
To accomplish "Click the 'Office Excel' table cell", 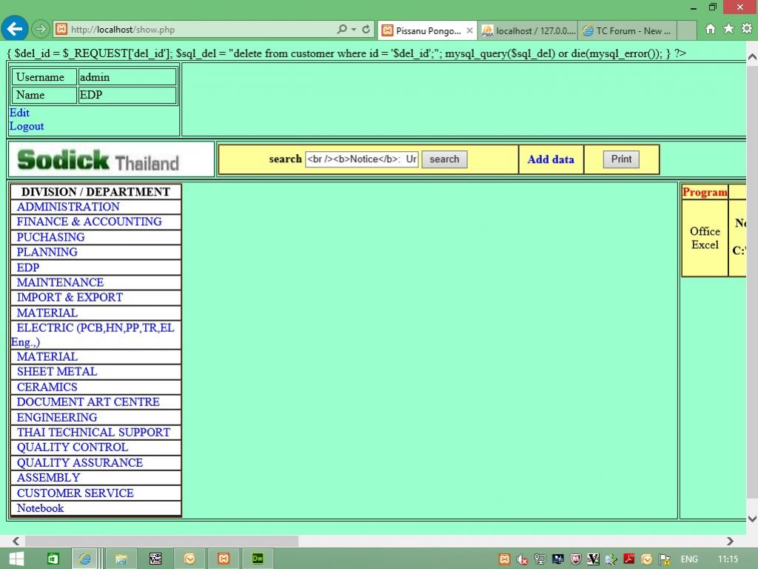I will 705,238.
